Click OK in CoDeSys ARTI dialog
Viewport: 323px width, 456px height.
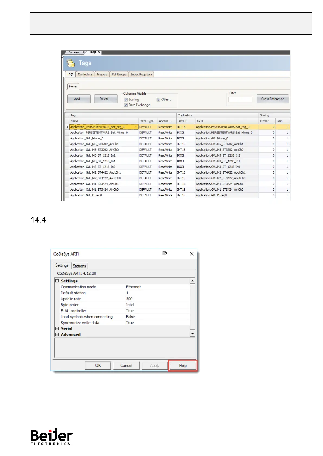98,366
